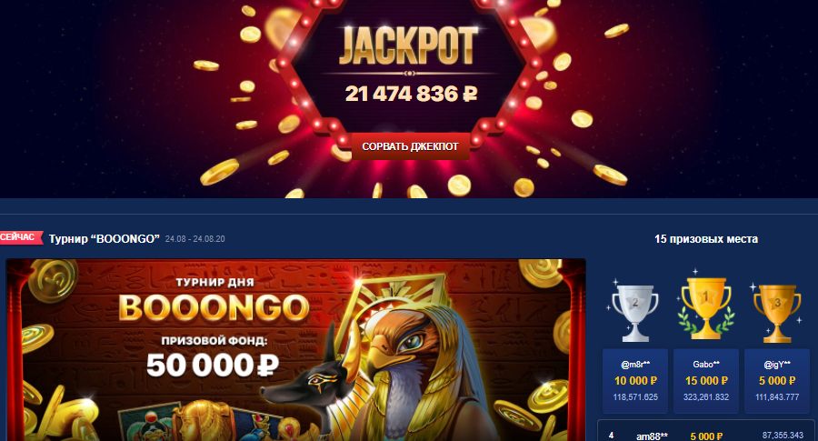This screenshot has height=441, width=818.
Task: Click the bronze third place trophy icon
Action: [x=777, y=312]
